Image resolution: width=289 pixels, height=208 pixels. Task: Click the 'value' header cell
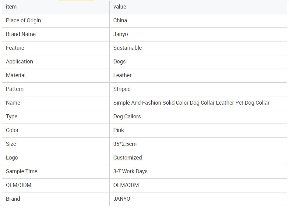120,7
